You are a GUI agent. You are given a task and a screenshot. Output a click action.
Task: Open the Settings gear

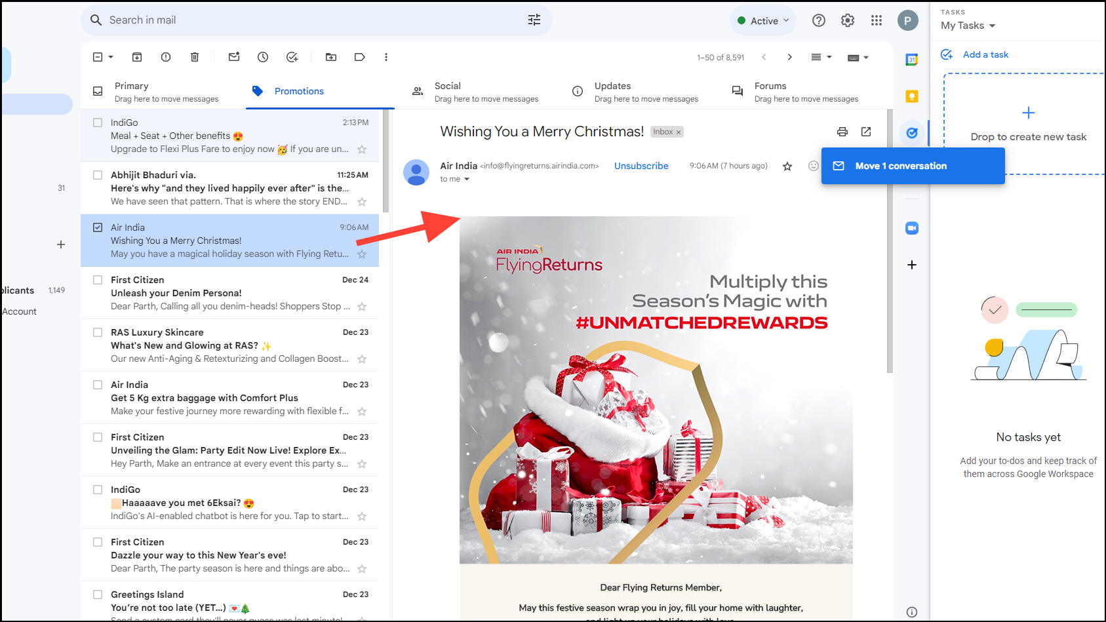(848, 20)
